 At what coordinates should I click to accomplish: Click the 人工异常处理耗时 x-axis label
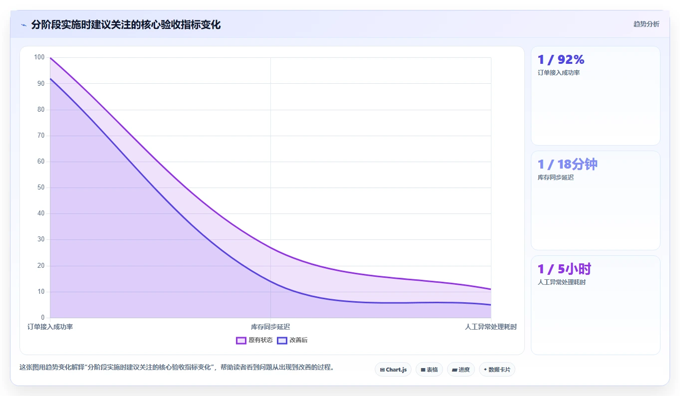(x=491, y=327)
